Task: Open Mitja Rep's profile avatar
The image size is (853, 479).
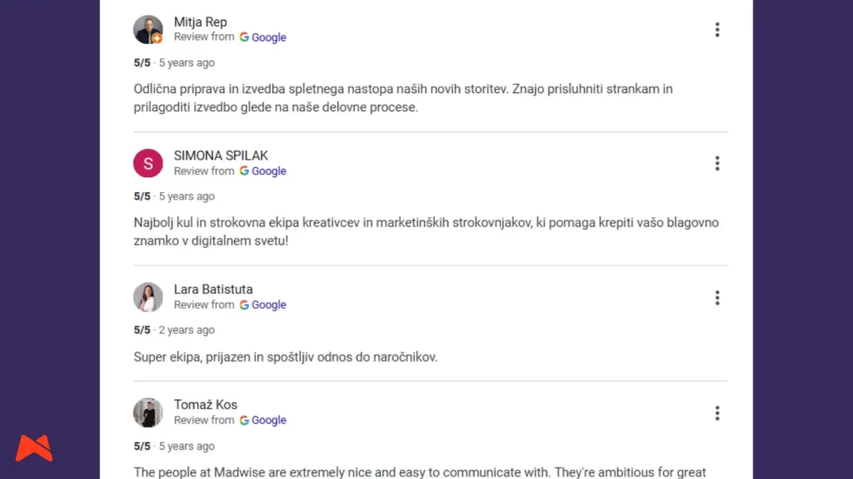Action: click(x=148, y=29)
